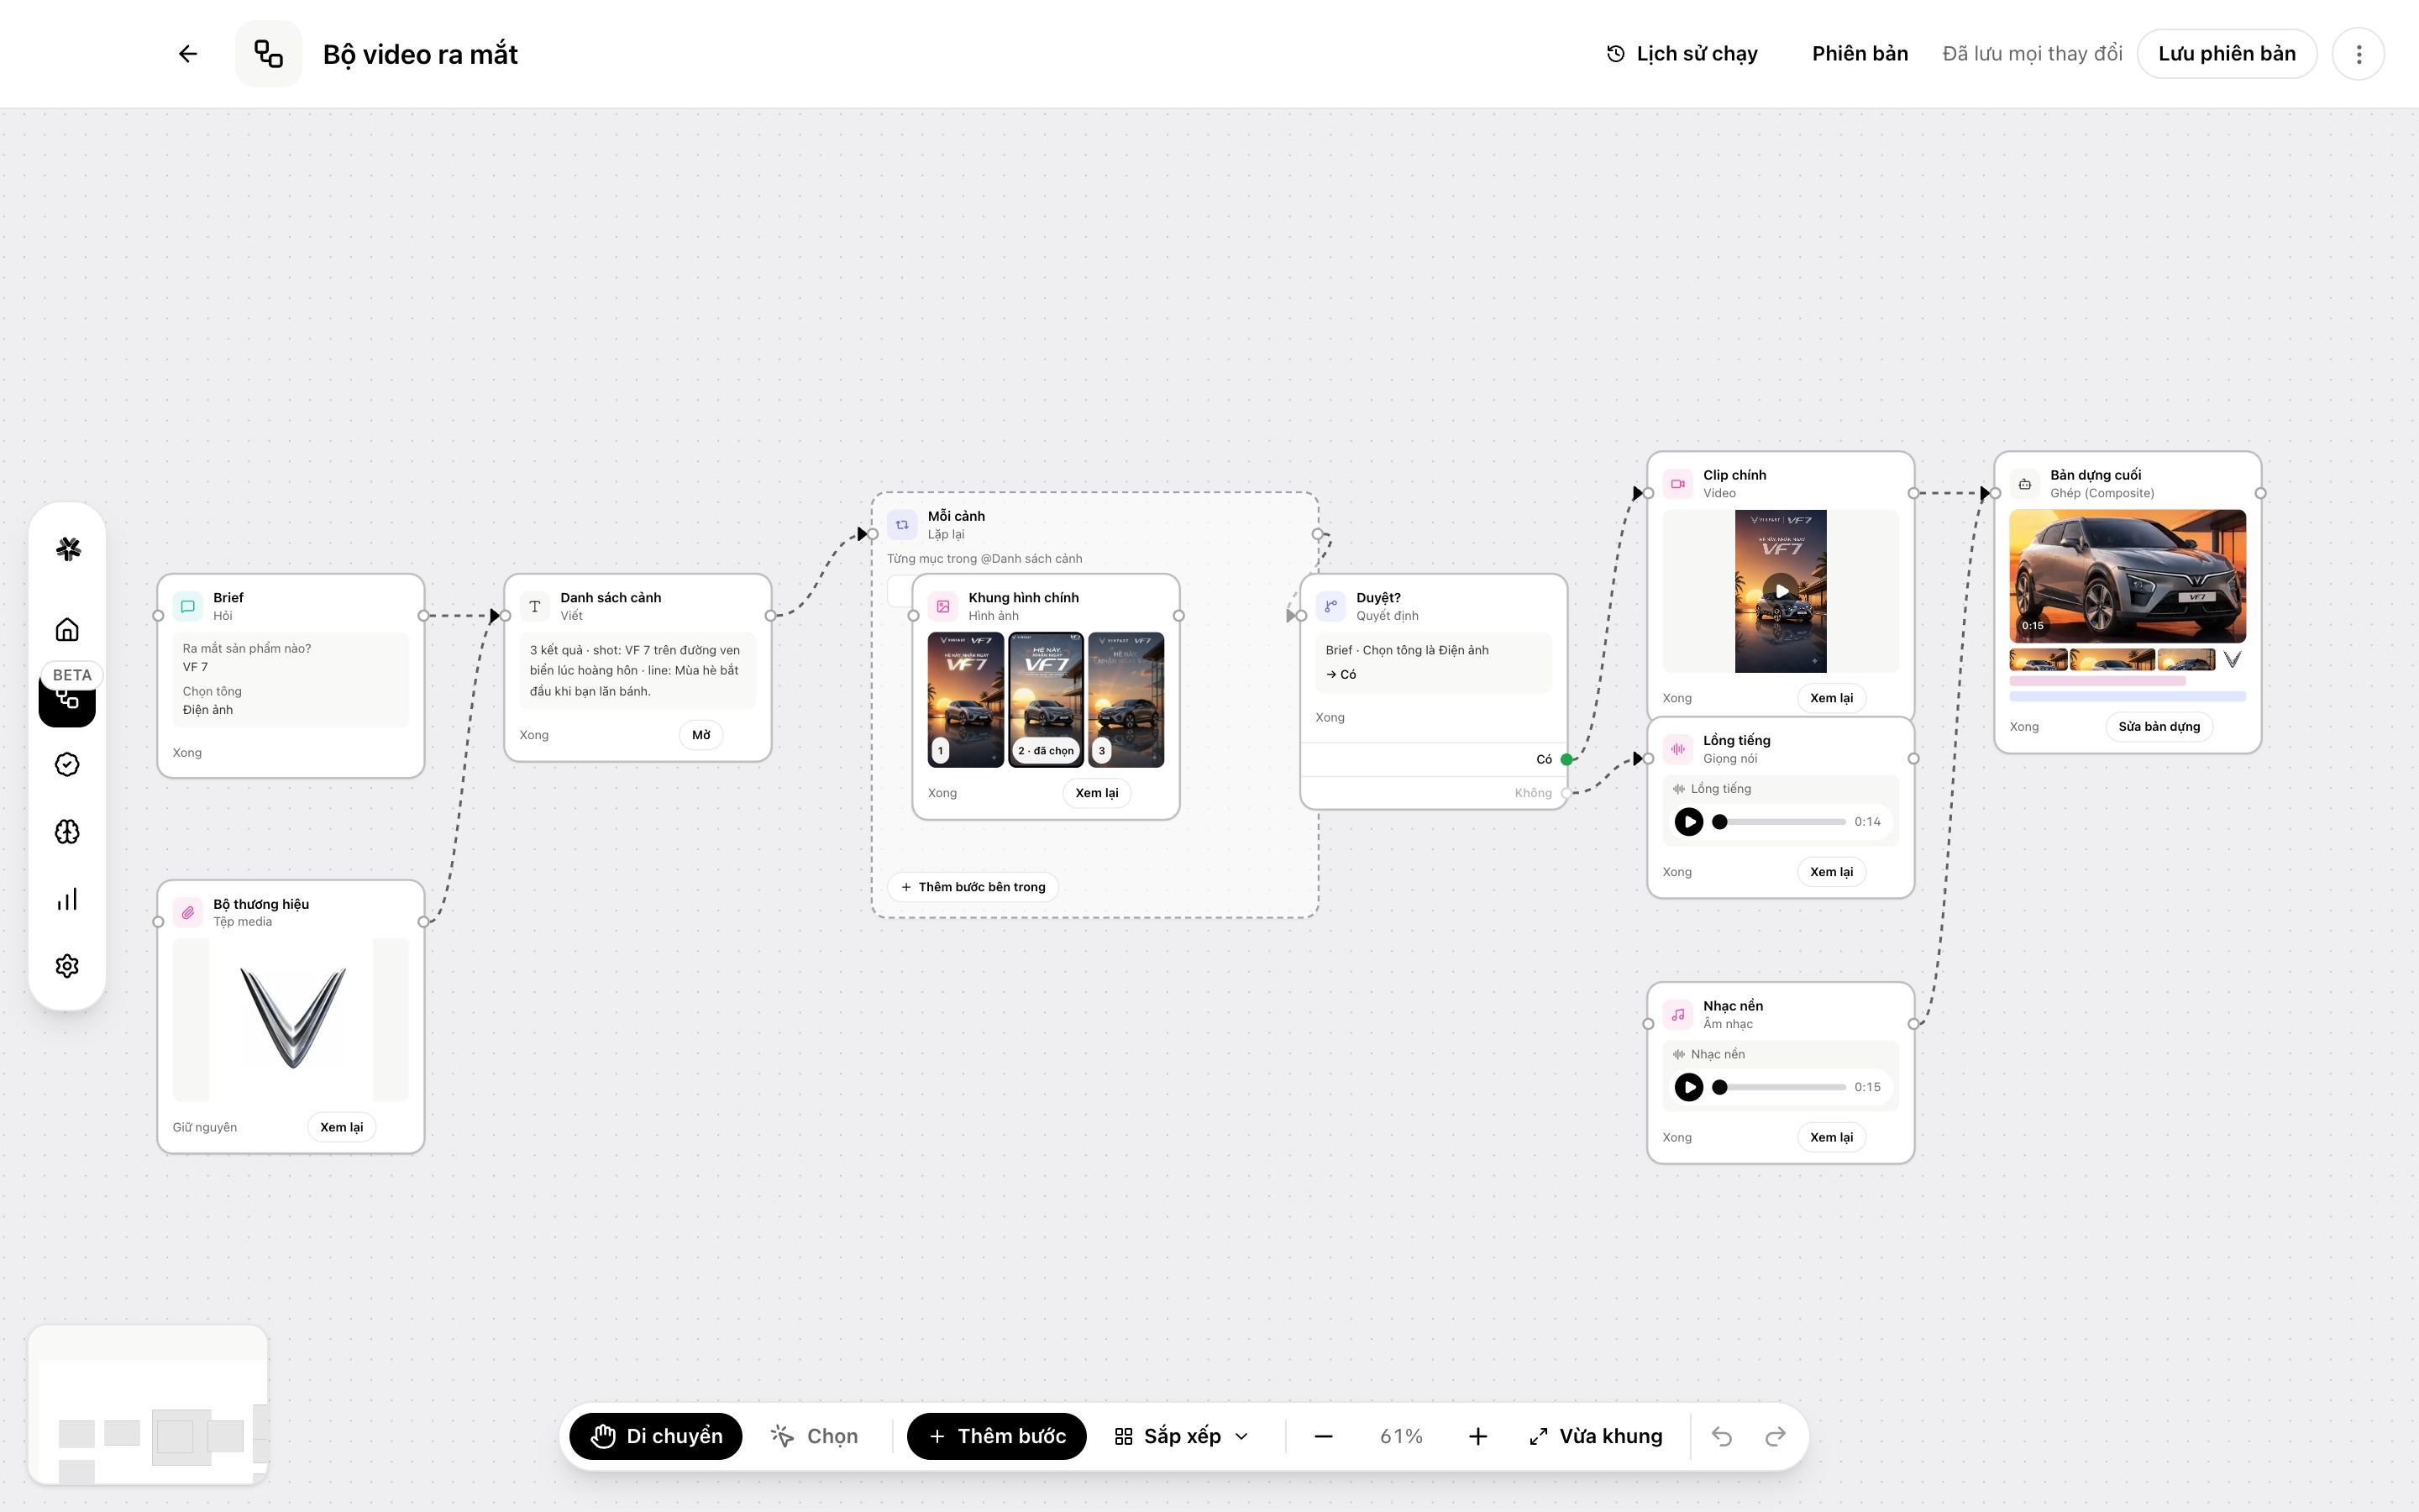Click the Lưu phiên bản button
Image resolution: width=2419 pixels, height=1512 pixels.
click(x=2226, y=54)
